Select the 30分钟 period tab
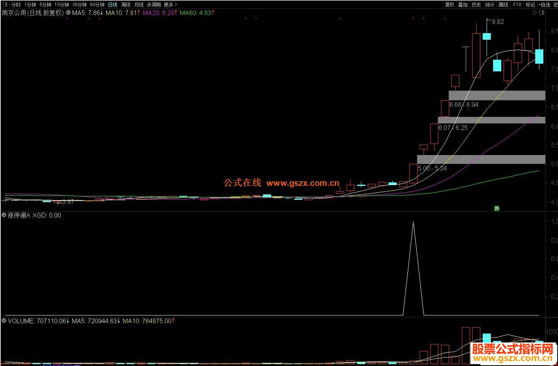The height and width of the screenshot is (366, 558). (x=80, y=5)
